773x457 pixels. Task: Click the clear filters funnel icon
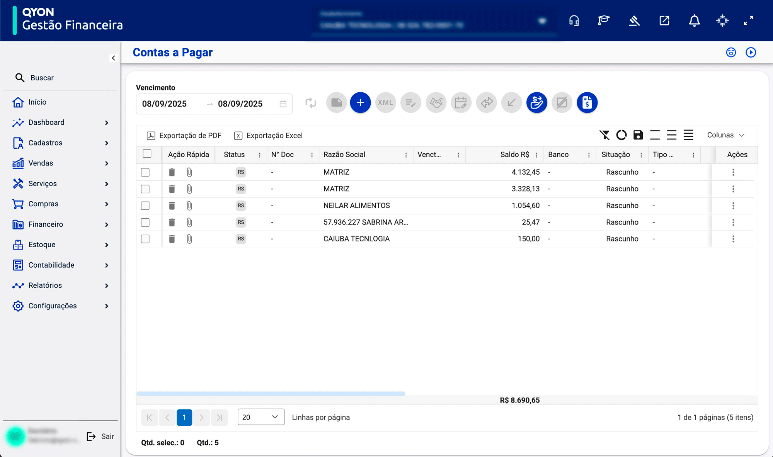point(604,135)
